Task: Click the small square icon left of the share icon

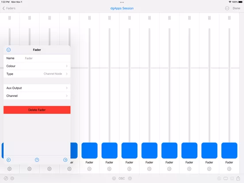Action: coord(232,178)
